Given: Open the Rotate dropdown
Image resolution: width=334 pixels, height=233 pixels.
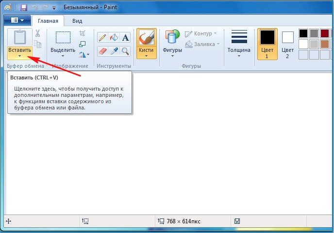Looking at the screenshot, I should click(x=84, y=55).
